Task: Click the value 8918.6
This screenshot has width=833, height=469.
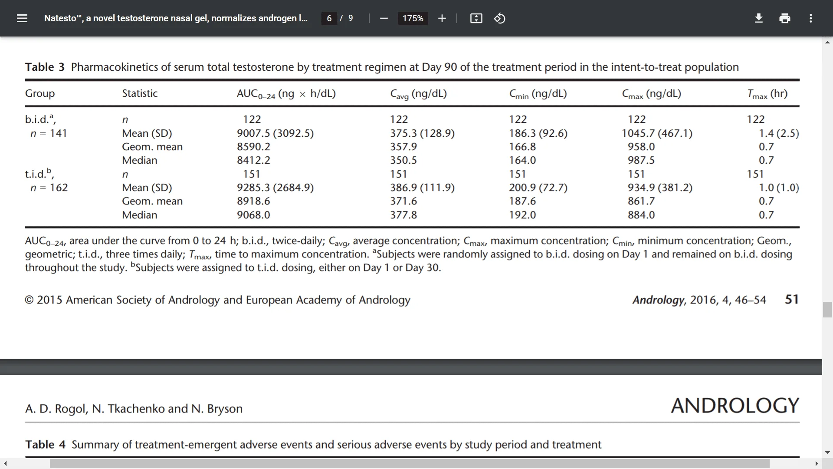Action: [253, 201]
